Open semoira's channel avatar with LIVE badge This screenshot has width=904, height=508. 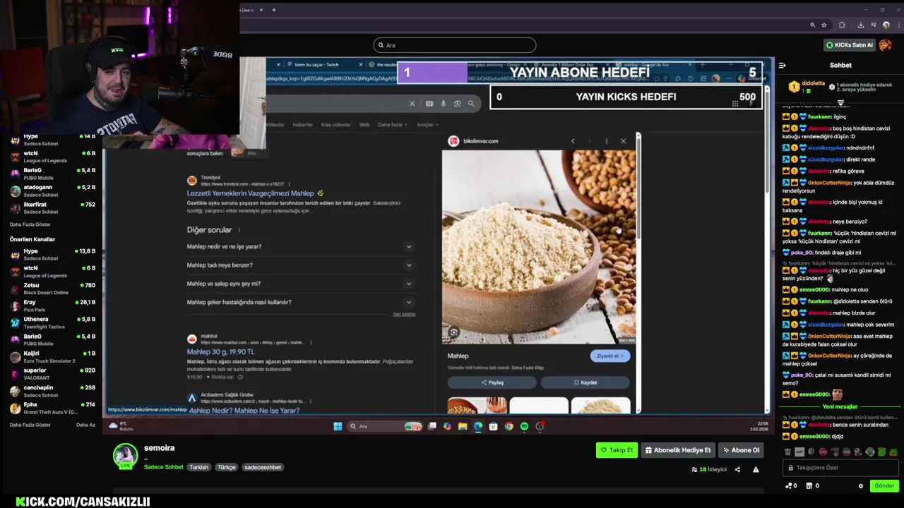(x=125, y=456)
